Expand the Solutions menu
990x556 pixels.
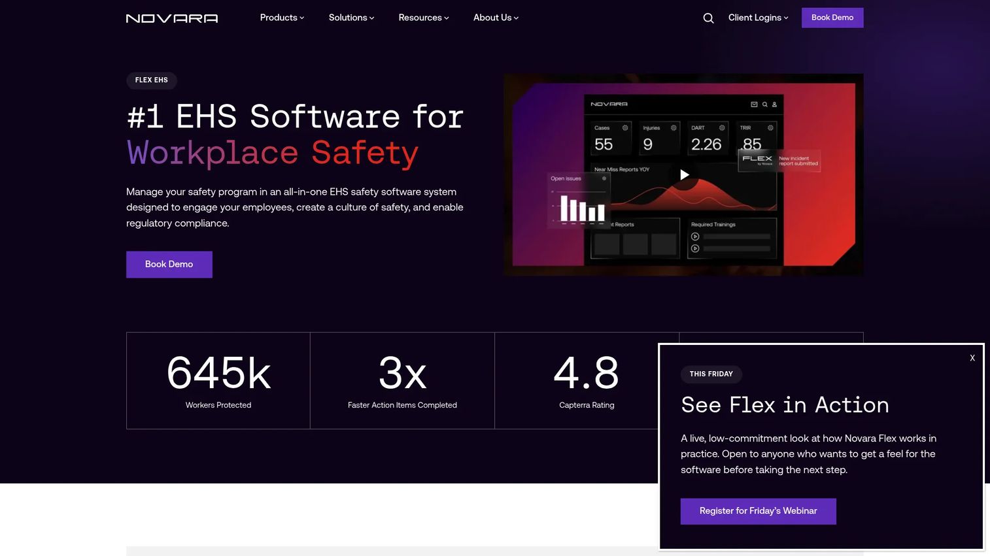tap(351, 18)
